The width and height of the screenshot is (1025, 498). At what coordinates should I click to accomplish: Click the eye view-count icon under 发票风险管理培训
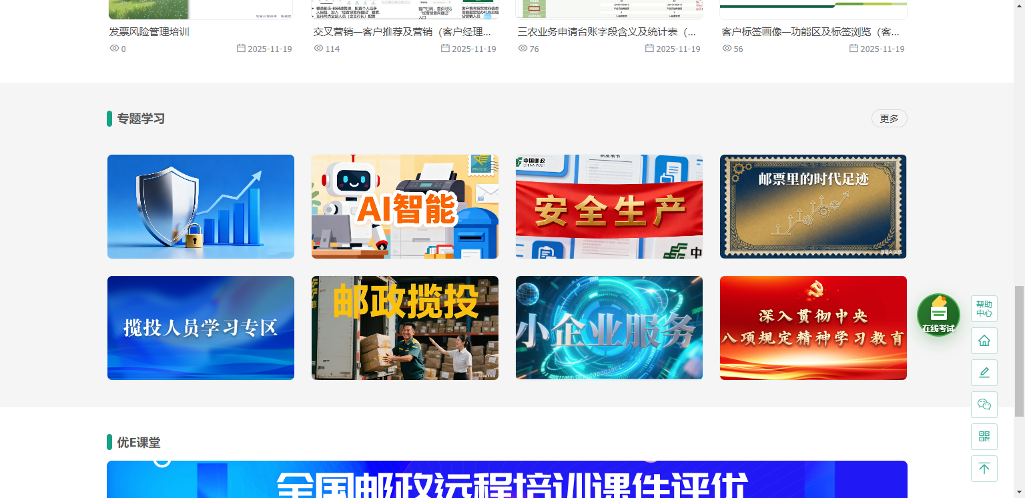(x=113, y=49)
